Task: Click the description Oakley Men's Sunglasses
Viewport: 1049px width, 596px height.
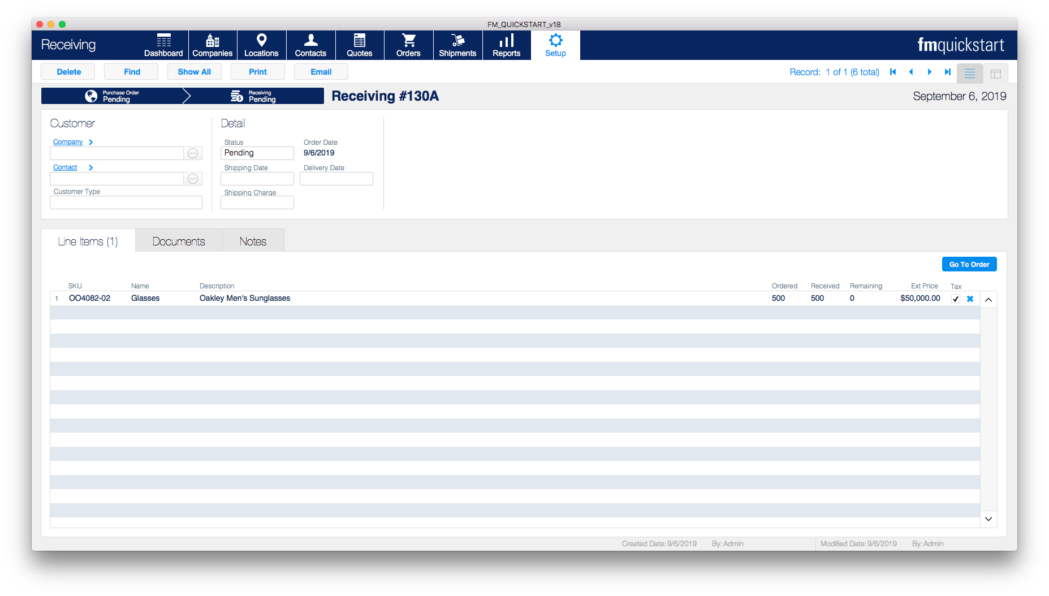Action: point(245,298)
